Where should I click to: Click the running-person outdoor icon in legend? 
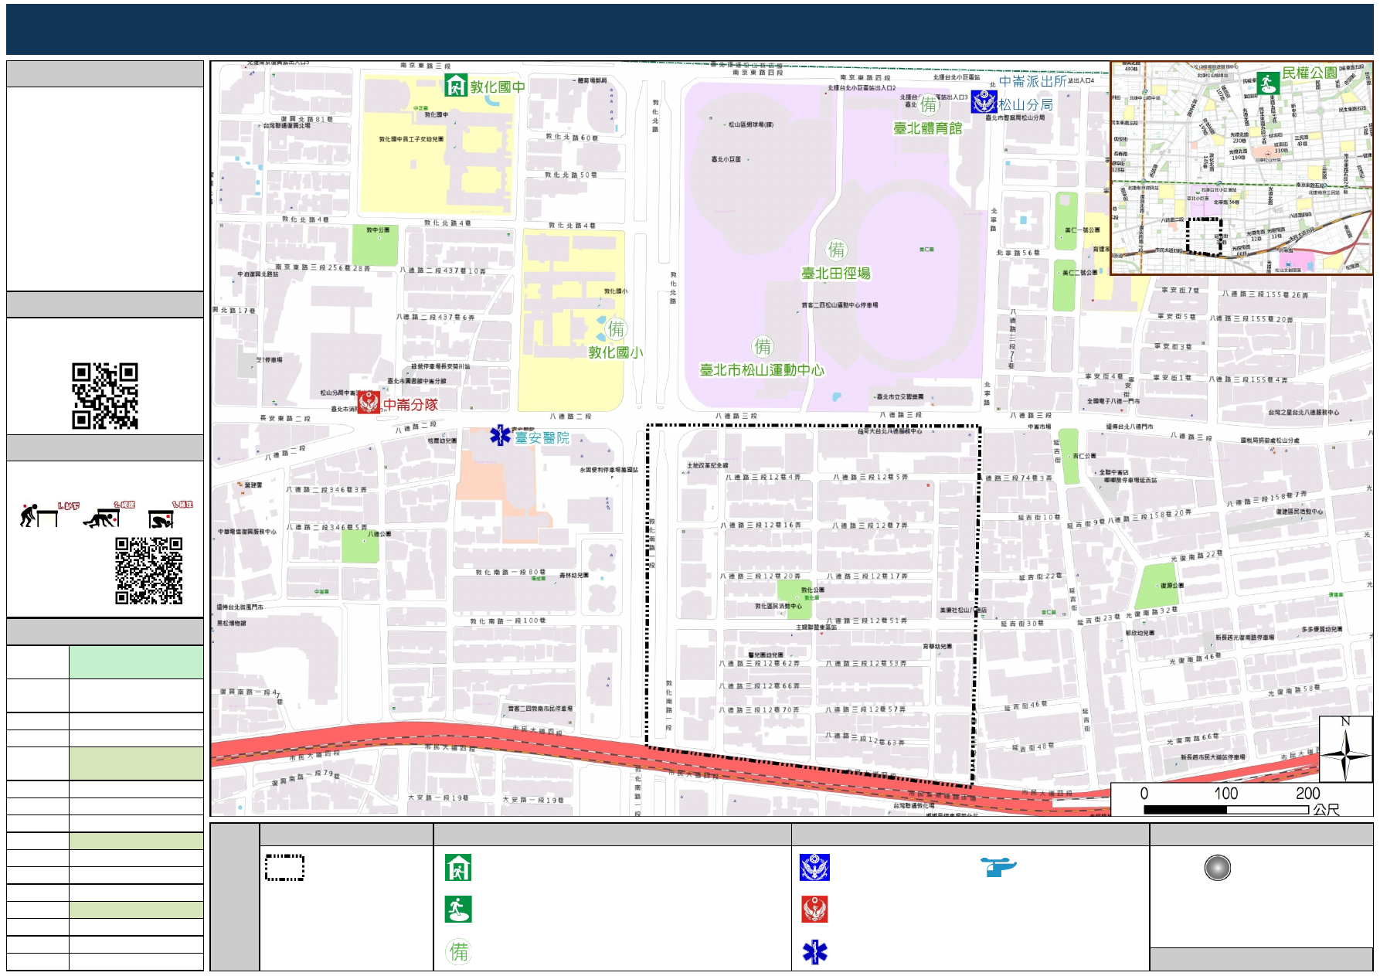458,910
